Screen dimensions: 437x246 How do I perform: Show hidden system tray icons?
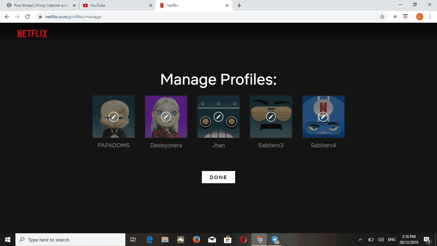[361, 240]
